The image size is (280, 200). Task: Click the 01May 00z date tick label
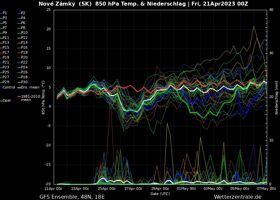click(186, 188)
